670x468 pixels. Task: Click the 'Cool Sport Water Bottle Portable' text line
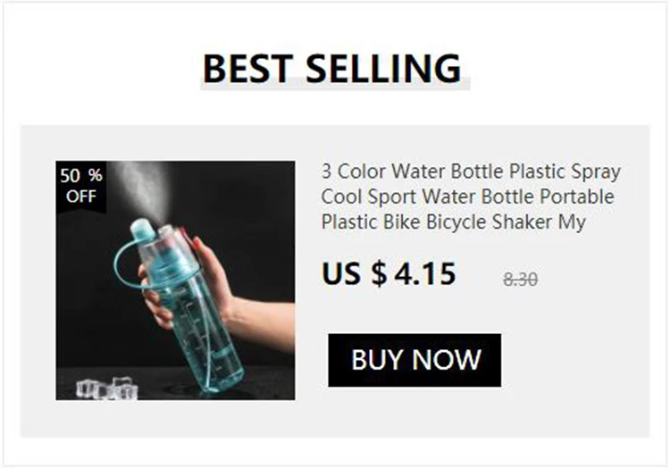(x=468, y=196)
